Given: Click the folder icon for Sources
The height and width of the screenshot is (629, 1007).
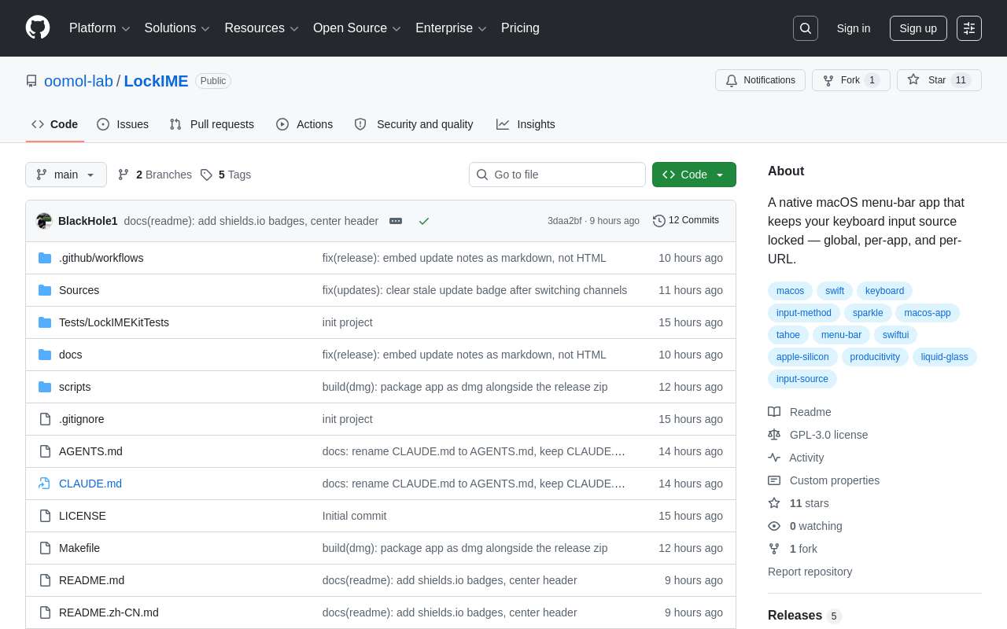Looking at the screenshot, I should click(x=45, y=290).
